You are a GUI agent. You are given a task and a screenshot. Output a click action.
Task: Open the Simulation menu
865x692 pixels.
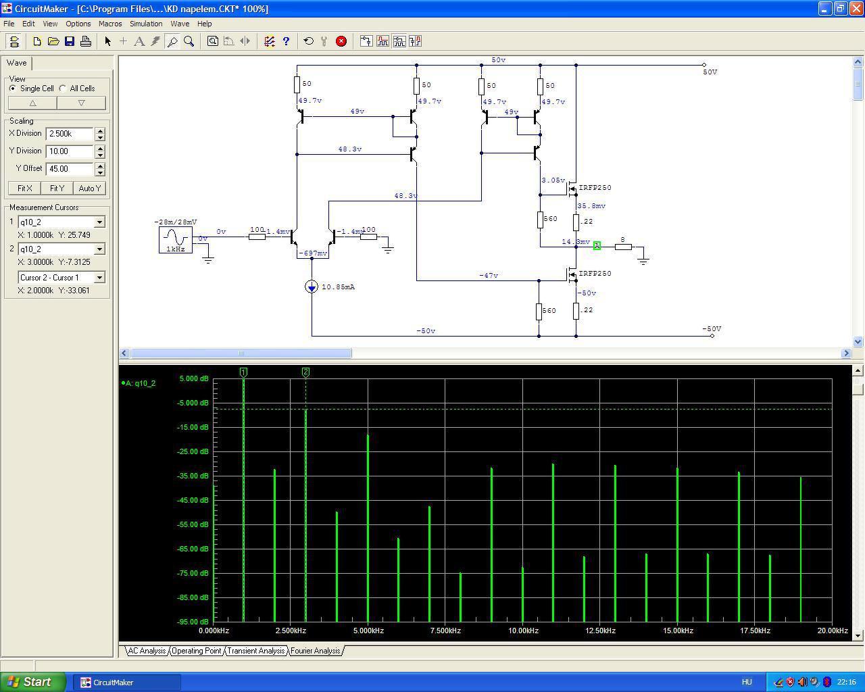pos(146,24)
